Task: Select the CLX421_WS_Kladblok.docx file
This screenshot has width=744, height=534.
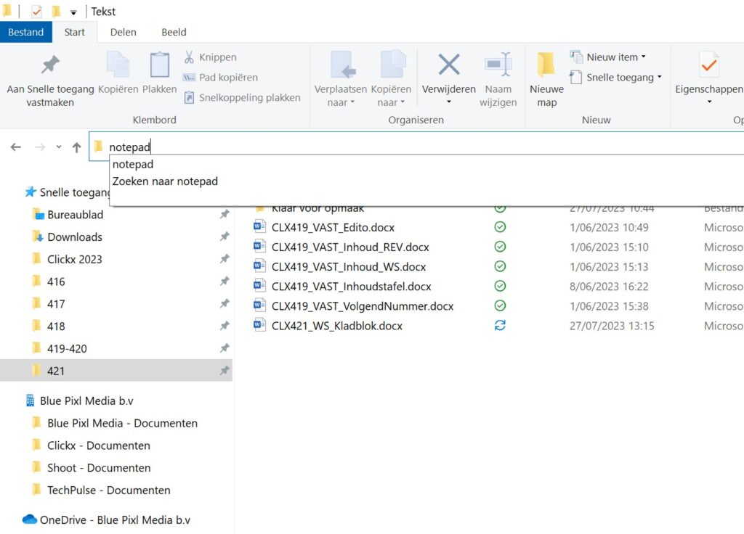Action: pos(337,326)
